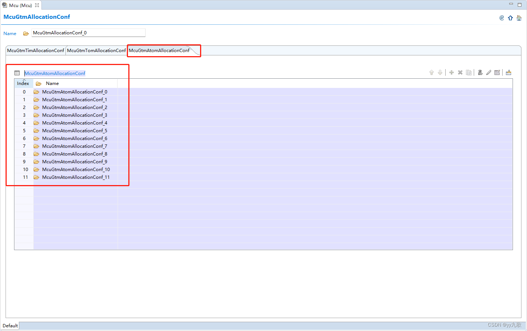
Task: Click the X delete element icon
Action: 460,72
